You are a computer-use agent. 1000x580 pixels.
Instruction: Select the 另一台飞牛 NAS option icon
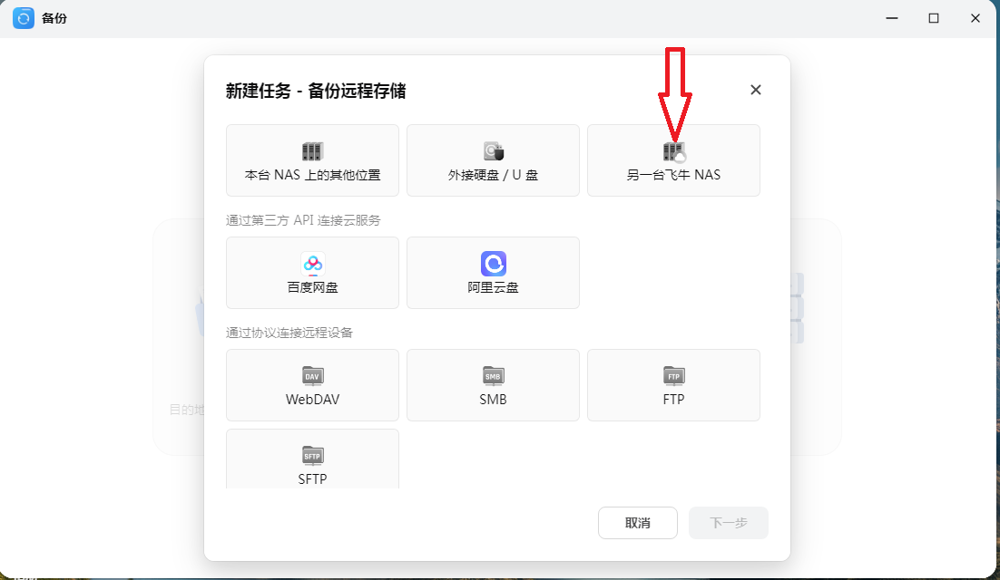[673, 150]
